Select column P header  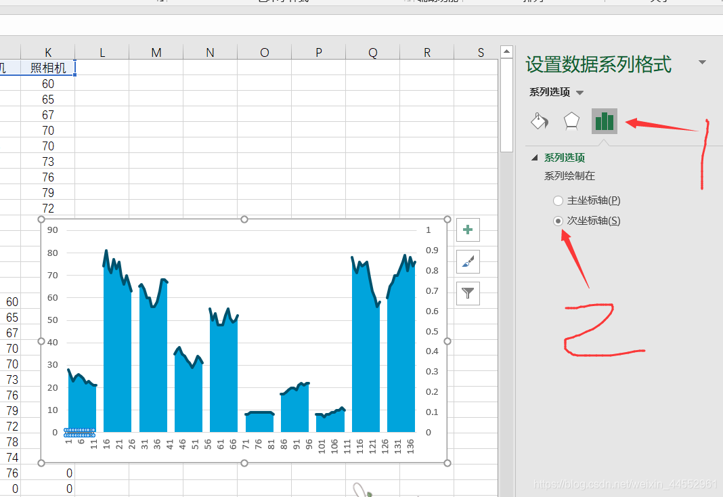(319, 53)
